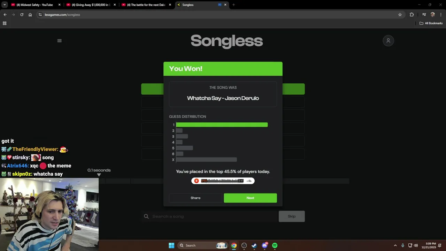The width and height of the screenshot is (446, 251).
Task: Open Chrome from the taskbar
Action: point(234,245)
